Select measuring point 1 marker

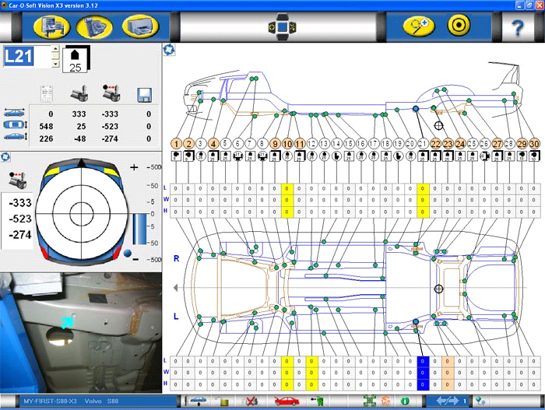pos(178,144)
